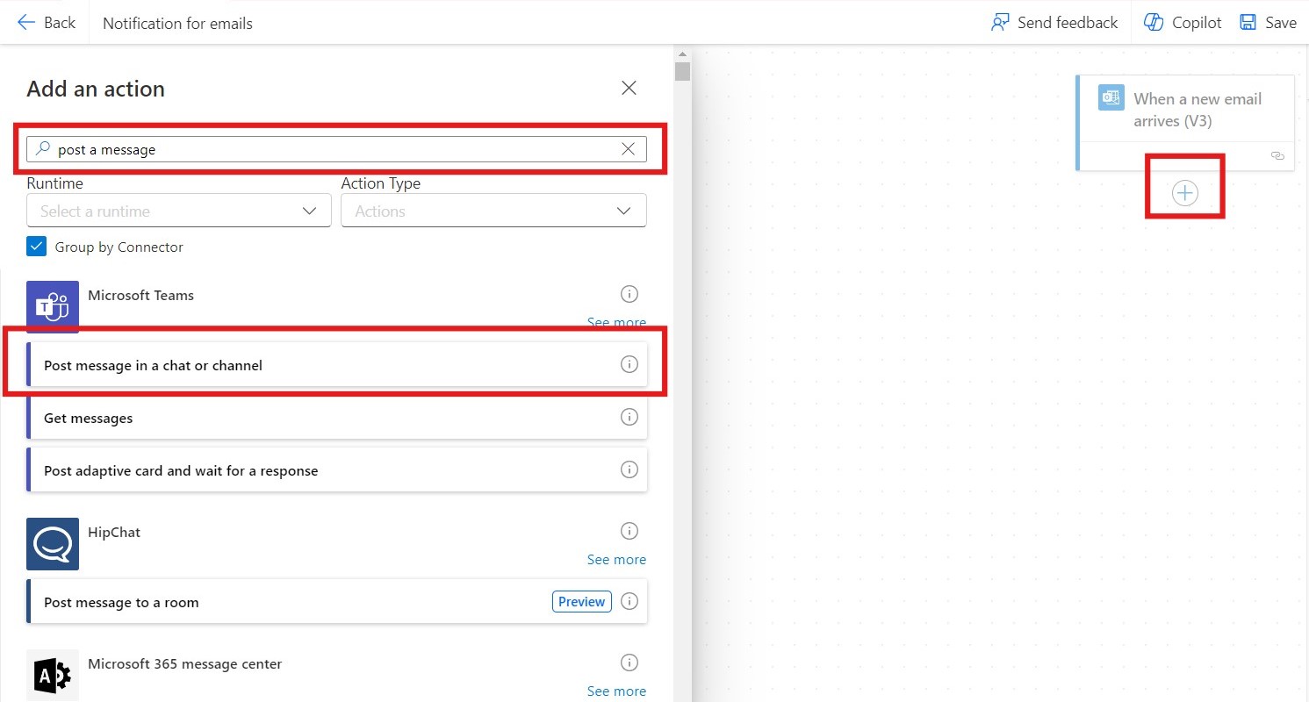This screenshot has height=702, width=1309.
Task: Open the Select a runtime dropdown
Action: [x=178, y=211]
